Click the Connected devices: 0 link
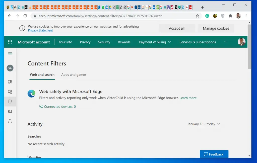 coord(60,107)
